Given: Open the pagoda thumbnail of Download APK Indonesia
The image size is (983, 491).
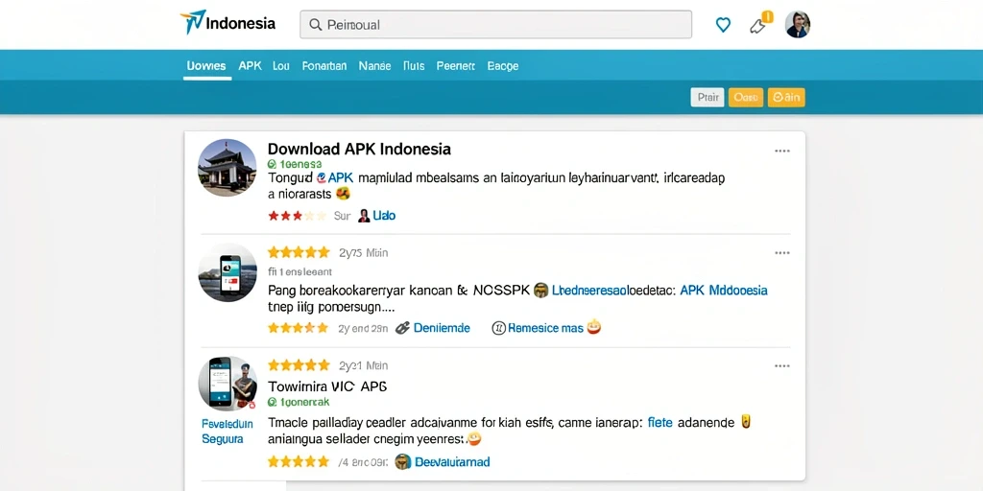Looking at the screenshot, I should click(x=227, y=168).
